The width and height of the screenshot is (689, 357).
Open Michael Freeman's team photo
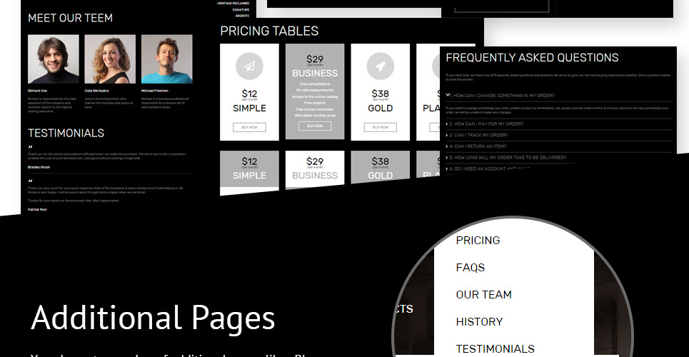(166, 59)
